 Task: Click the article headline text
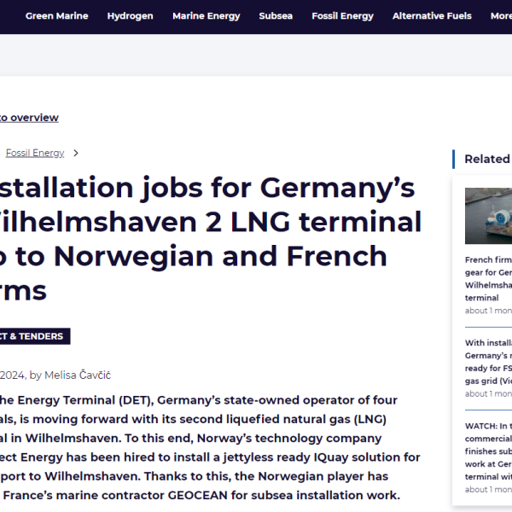point(211,238)
